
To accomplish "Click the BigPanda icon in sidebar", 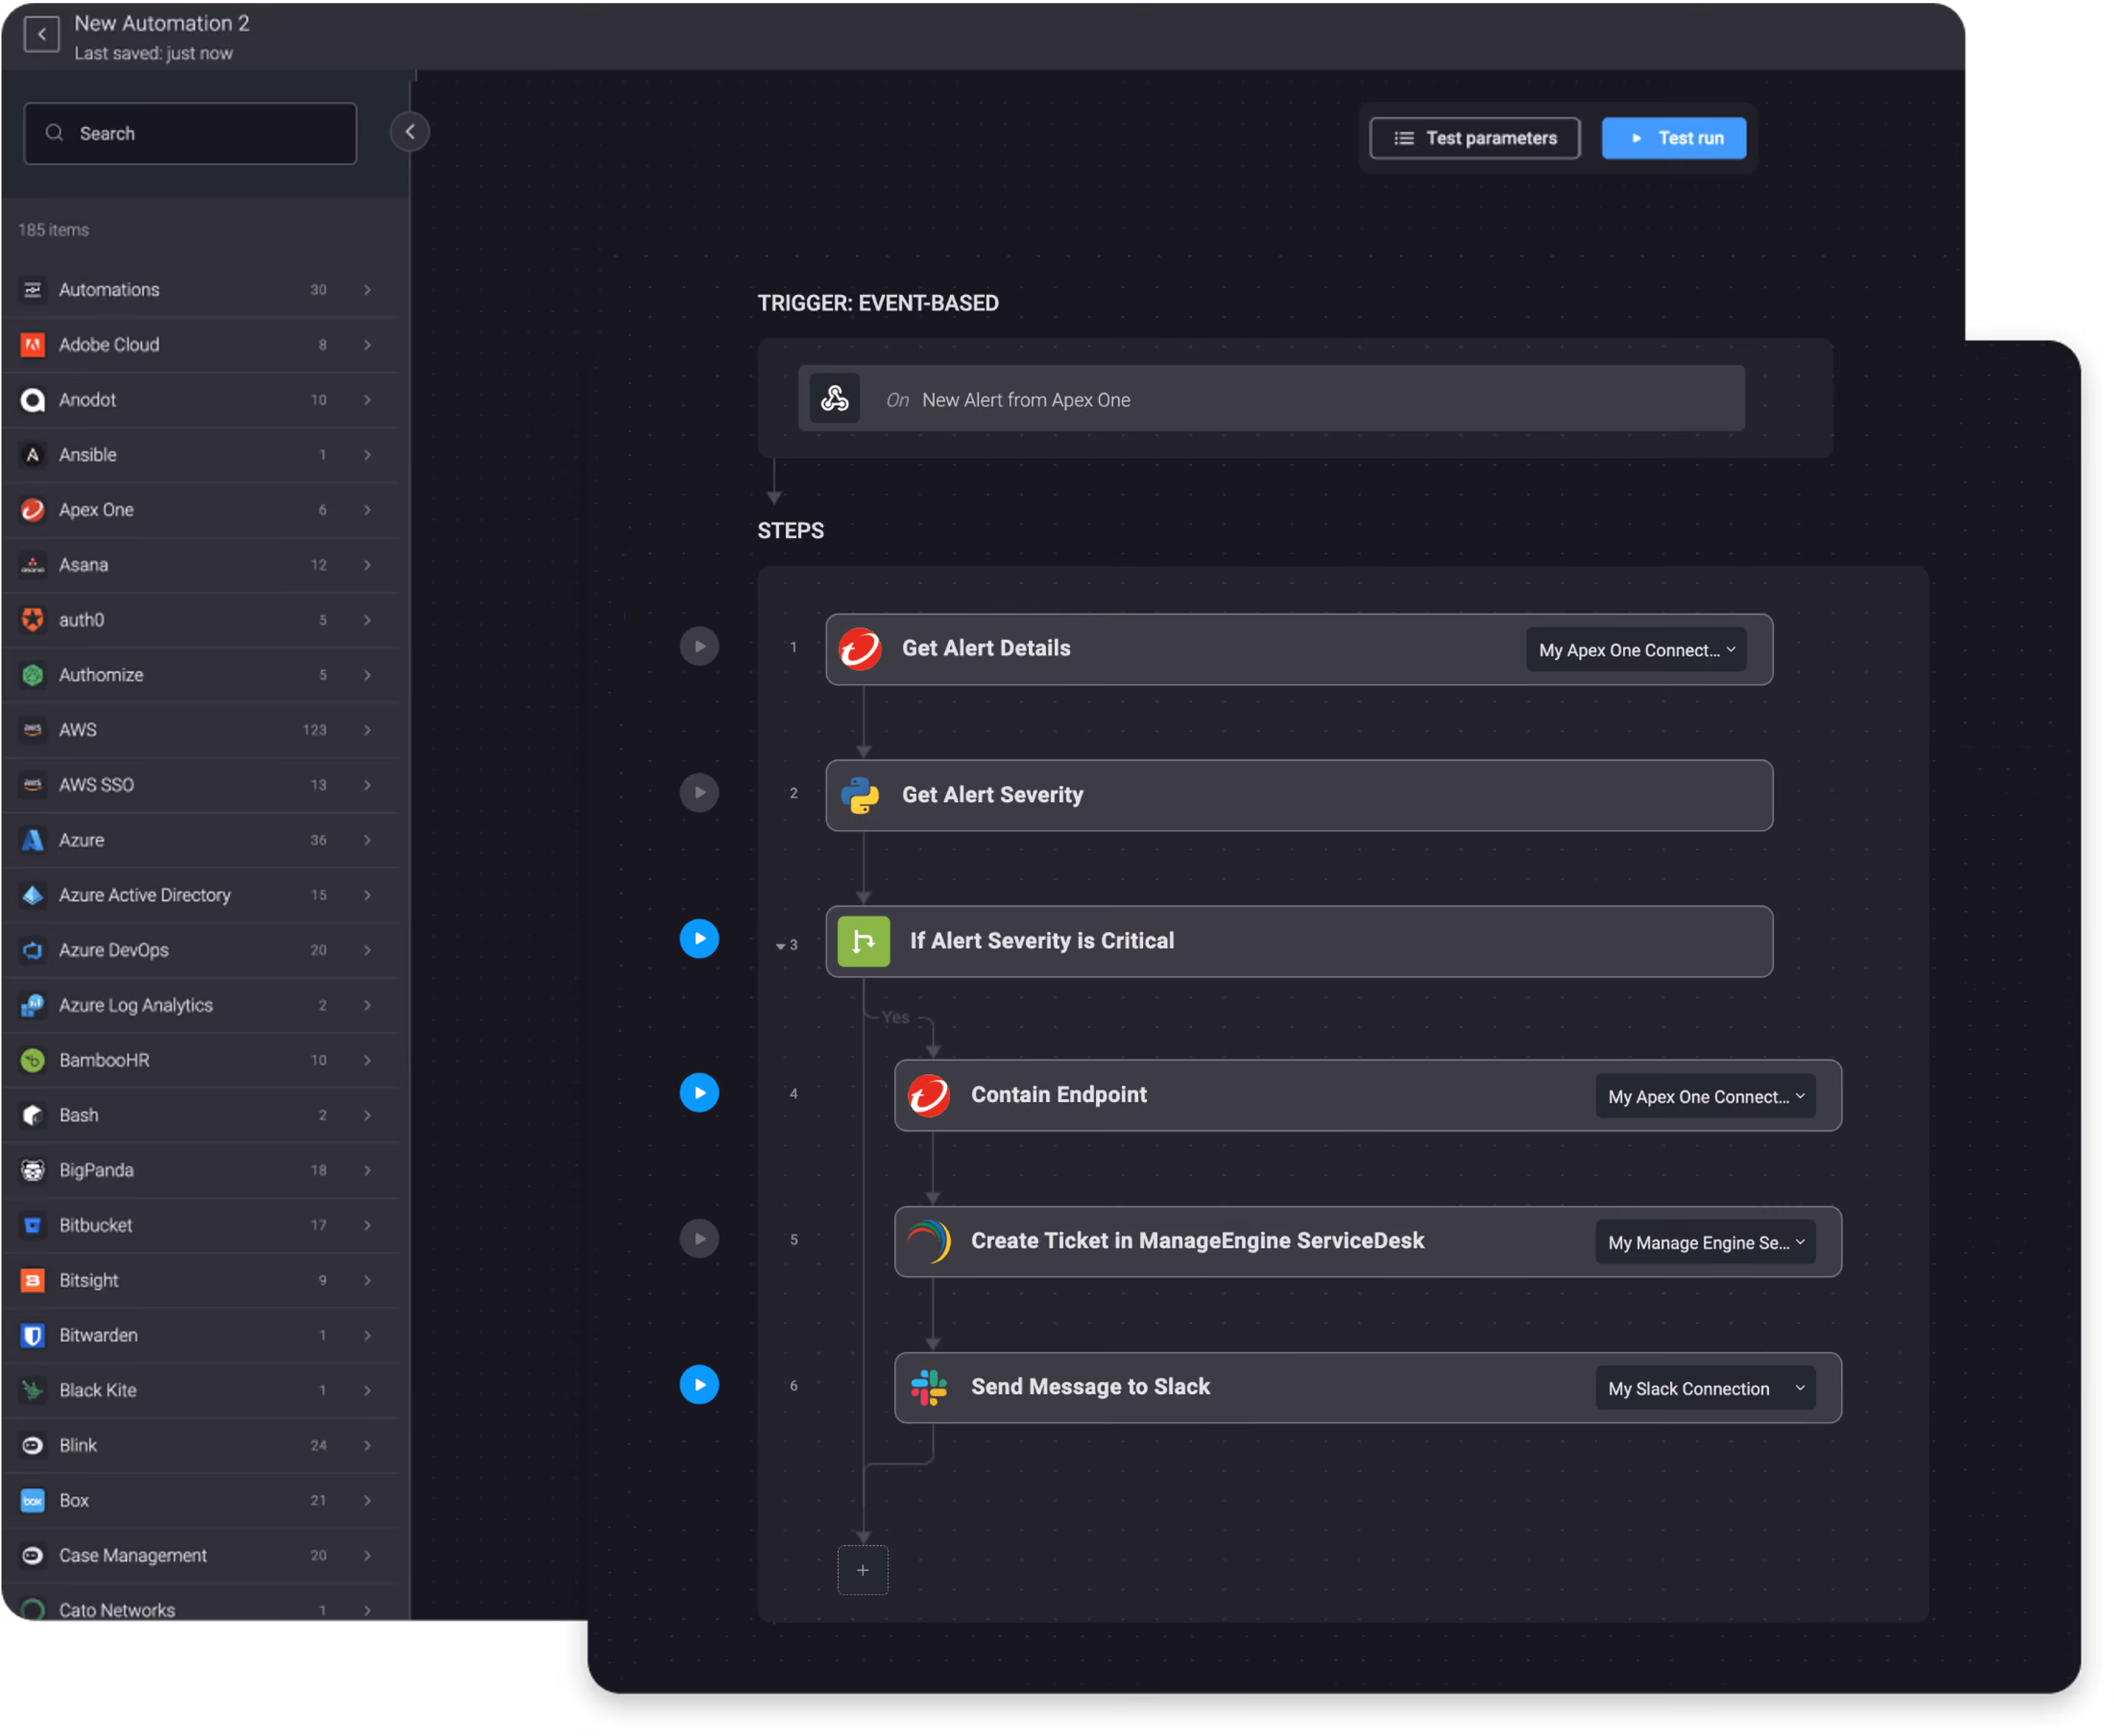I will click(x=33, y=1171).
